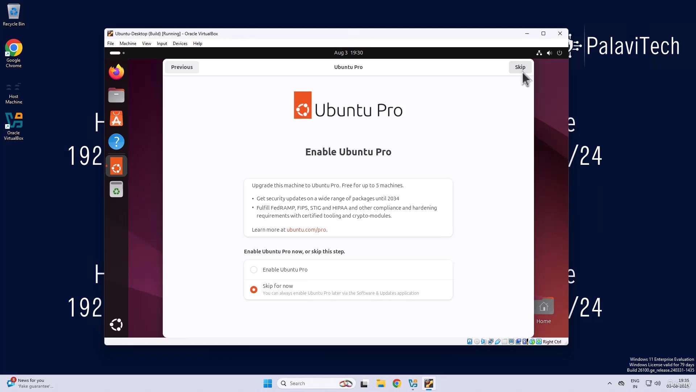Click the network adapter indicator in VirtualBox status bar

pyautogui.click(x=491, y=342)
